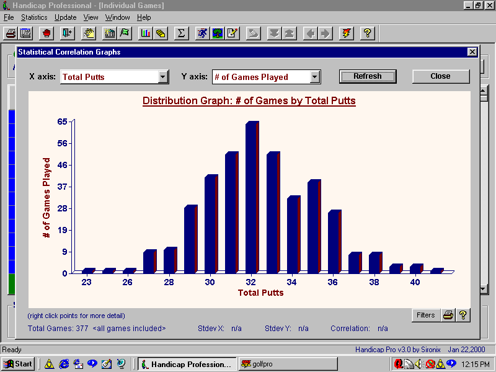
Task: Open the Statistics menu
Action: 33,17
